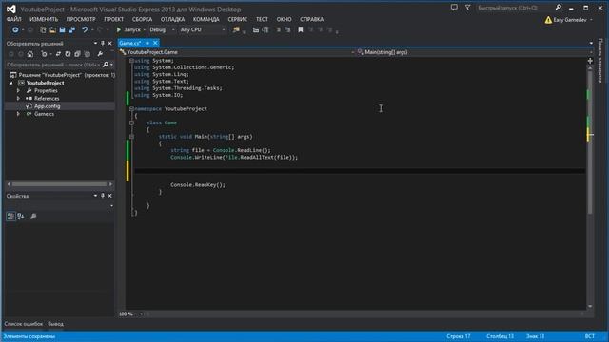Image resolution: width=609 pixels, height=342 pixels.
Task: Close the Game.cs tab
Action: click(155, 43)
